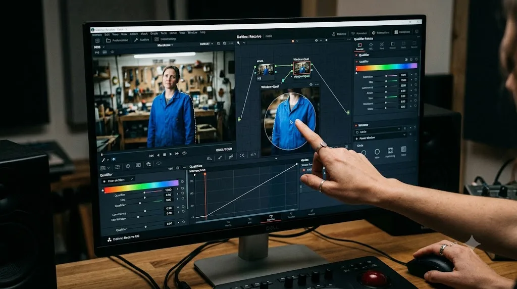
Task: Click the For Window slider handle
Action: tap(138, 217)
